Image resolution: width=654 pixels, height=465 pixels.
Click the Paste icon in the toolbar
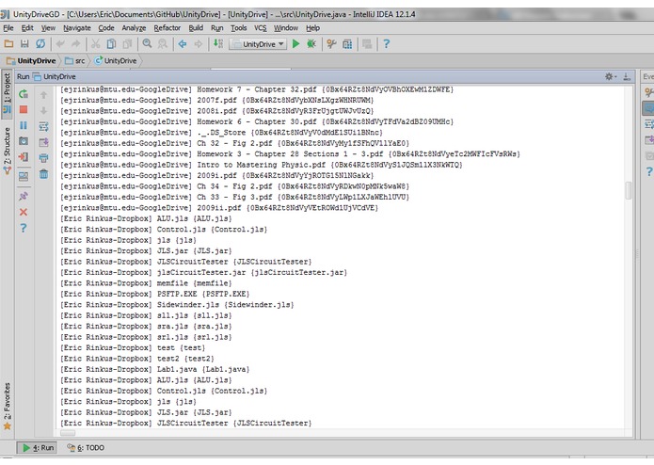tap(127, 44)
